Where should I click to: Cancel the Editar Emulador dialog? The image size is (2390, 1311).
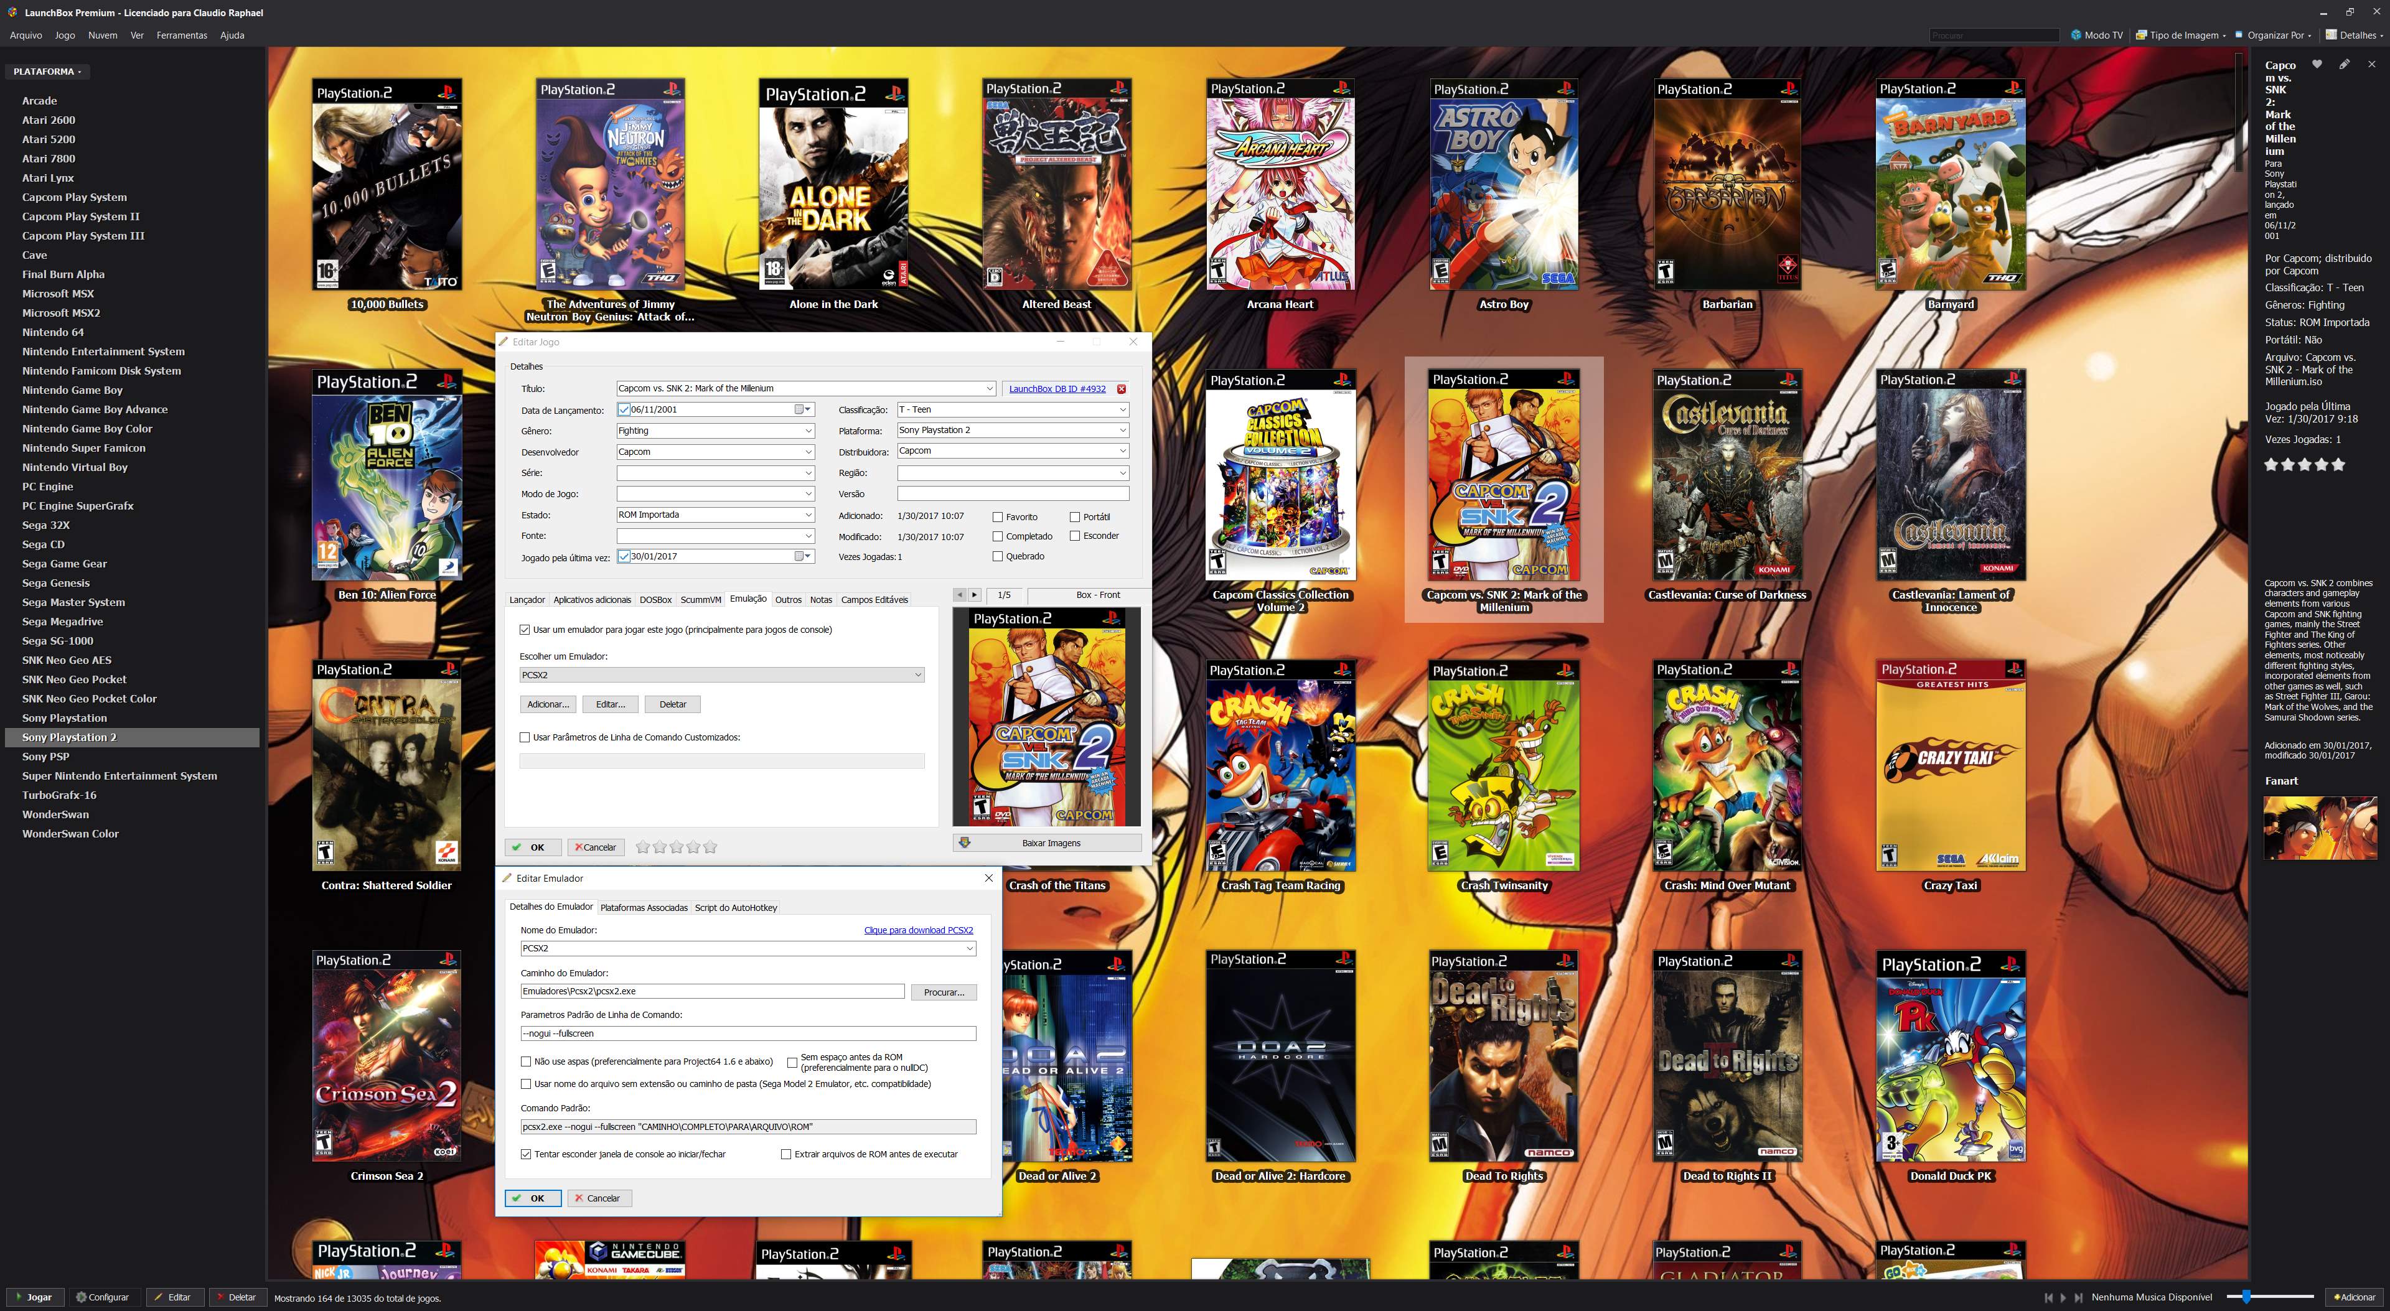(599, 1198)
